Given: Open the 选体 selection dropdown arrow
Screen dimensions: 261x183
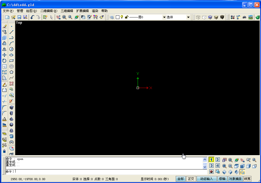Looking at the screenshot, I should point(188,17).
